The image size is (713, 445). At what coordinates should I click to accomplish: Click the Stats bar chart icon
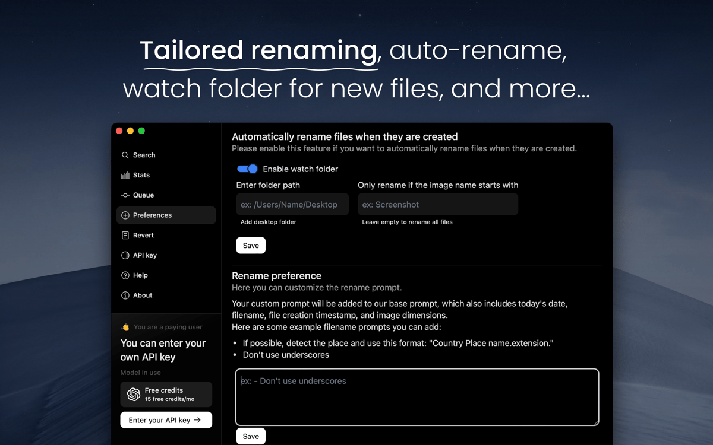pos(125,175)
